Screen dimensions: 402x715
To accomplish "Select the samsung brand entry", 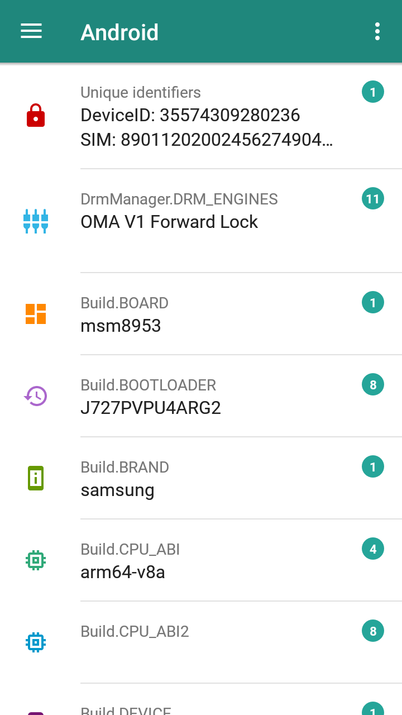I will (201, 478).
